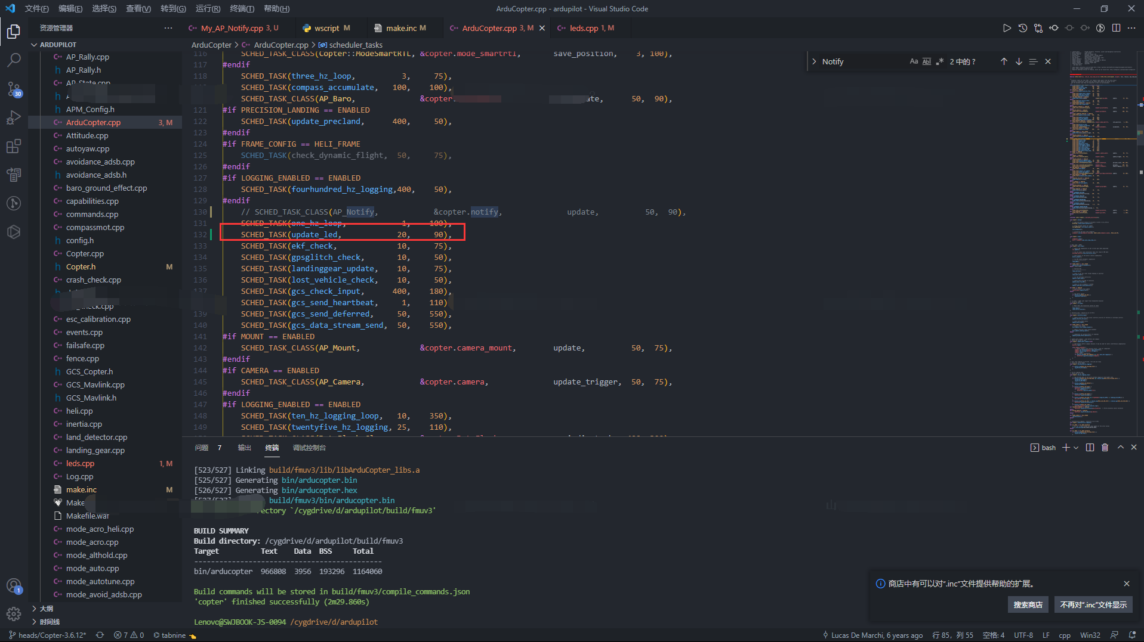Create new terminal with plus icon

click(1066, 448)
